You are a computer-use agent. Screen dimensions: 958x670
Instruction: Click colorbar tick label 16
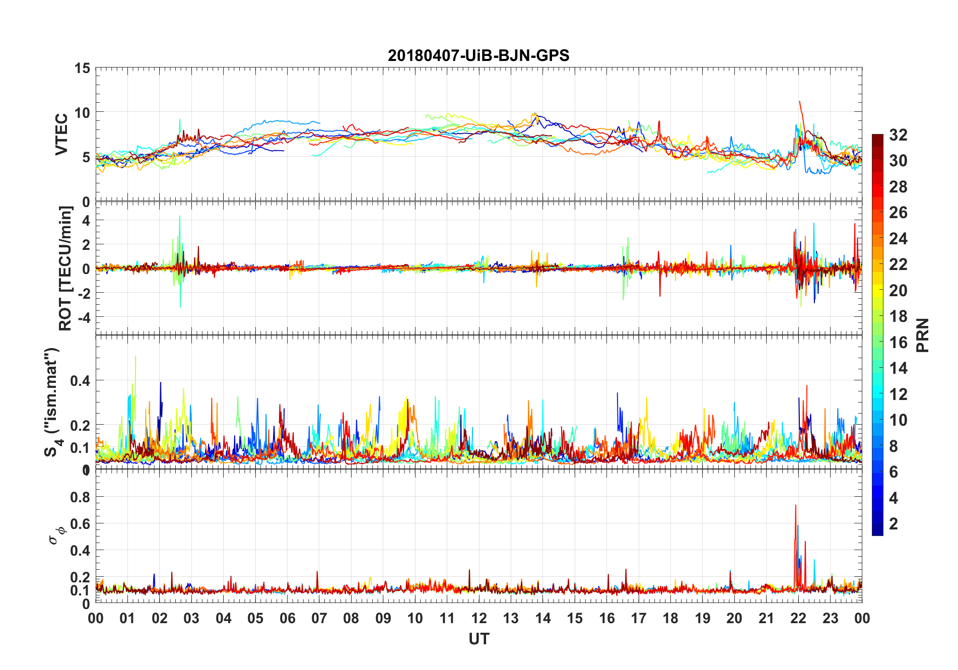(898, 342)
